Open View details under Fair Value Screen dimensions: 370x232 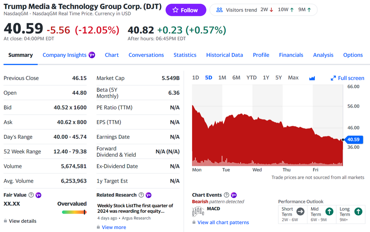click(23, 221)
